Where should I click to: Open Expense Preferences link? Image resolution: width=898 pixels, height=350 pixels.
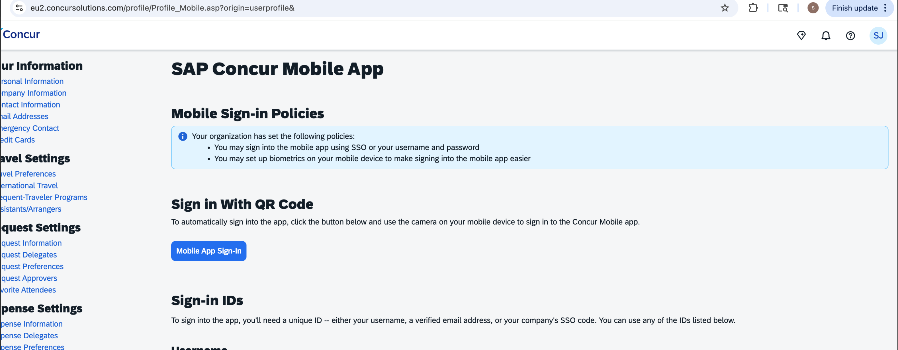tap(32, 347)
